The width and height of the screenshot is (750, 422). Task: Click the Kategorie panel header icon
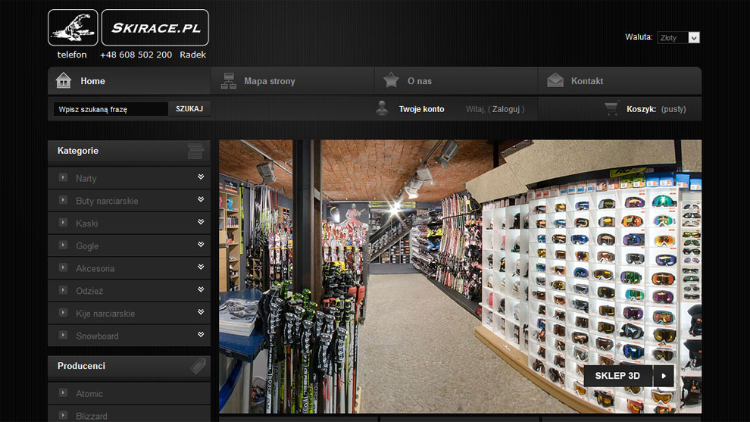point(195,151)
